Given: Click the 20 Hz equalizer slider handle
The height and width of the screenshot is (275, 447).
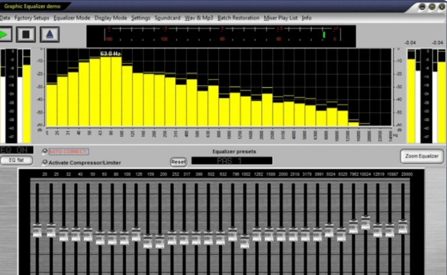Looking at the screenshot, I should pyautogui.click(x=37, y=231).
